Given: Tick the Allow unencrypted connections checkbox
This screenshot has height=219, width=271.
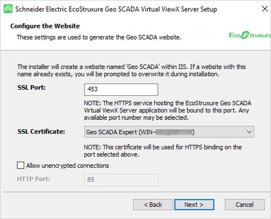Looking at the screenshot, I should [20, 166].
